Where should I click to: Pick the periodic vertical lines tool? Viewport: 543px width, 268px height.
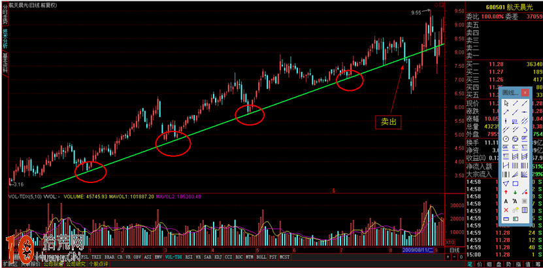pos(515,165)
